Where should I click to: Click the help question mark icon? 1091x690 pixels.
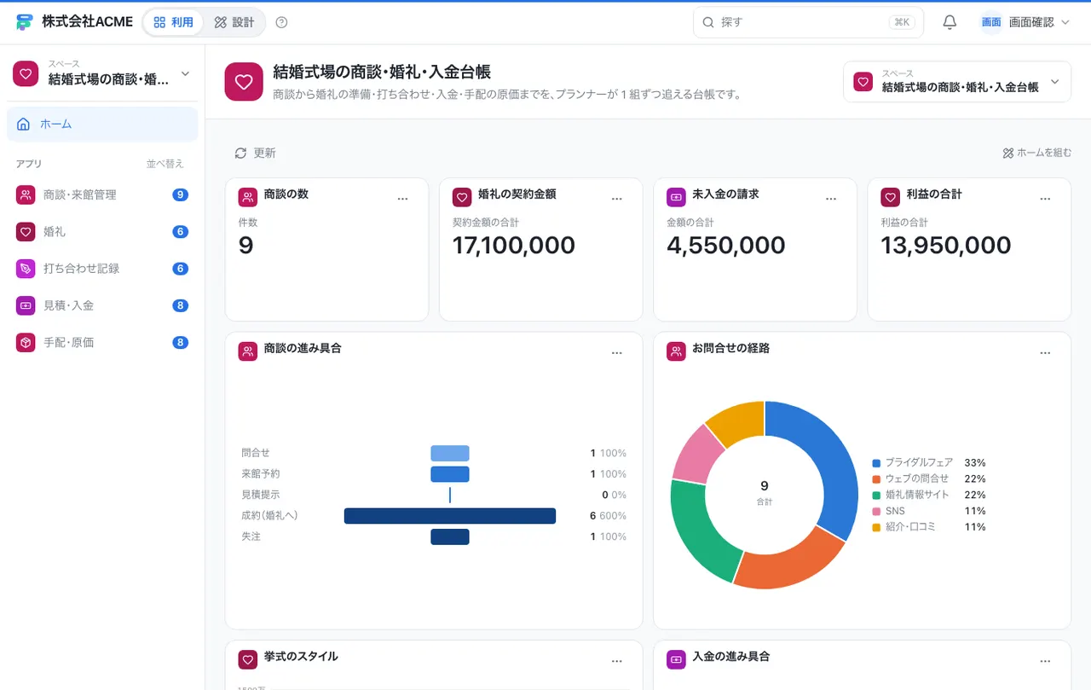[x=282, y=22]
